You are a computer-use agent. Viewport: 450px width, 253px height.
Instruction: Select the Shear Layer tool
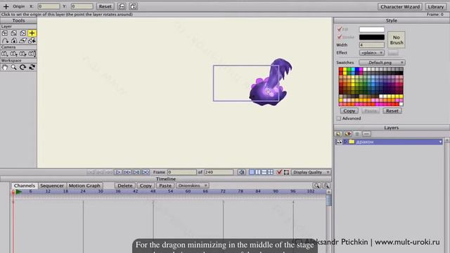coord(22,41)
